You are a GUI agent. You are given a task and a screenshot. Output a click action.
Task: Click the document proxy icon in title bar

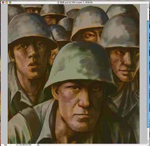click(x=58, y=2)
